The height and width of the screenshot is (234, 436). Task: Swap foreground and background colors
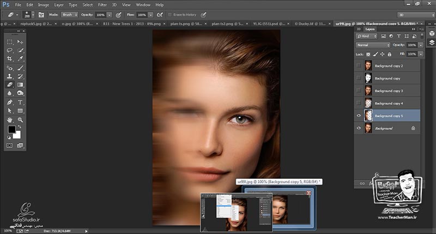20,127
